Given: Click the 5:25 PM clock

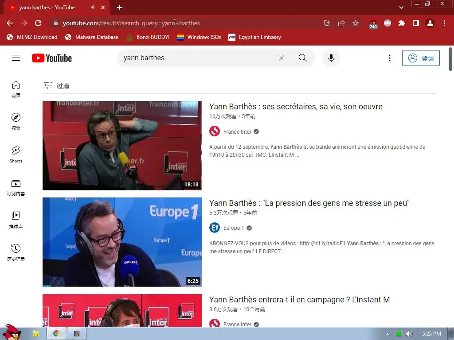Looking at the screenshot, I should 432,334.
